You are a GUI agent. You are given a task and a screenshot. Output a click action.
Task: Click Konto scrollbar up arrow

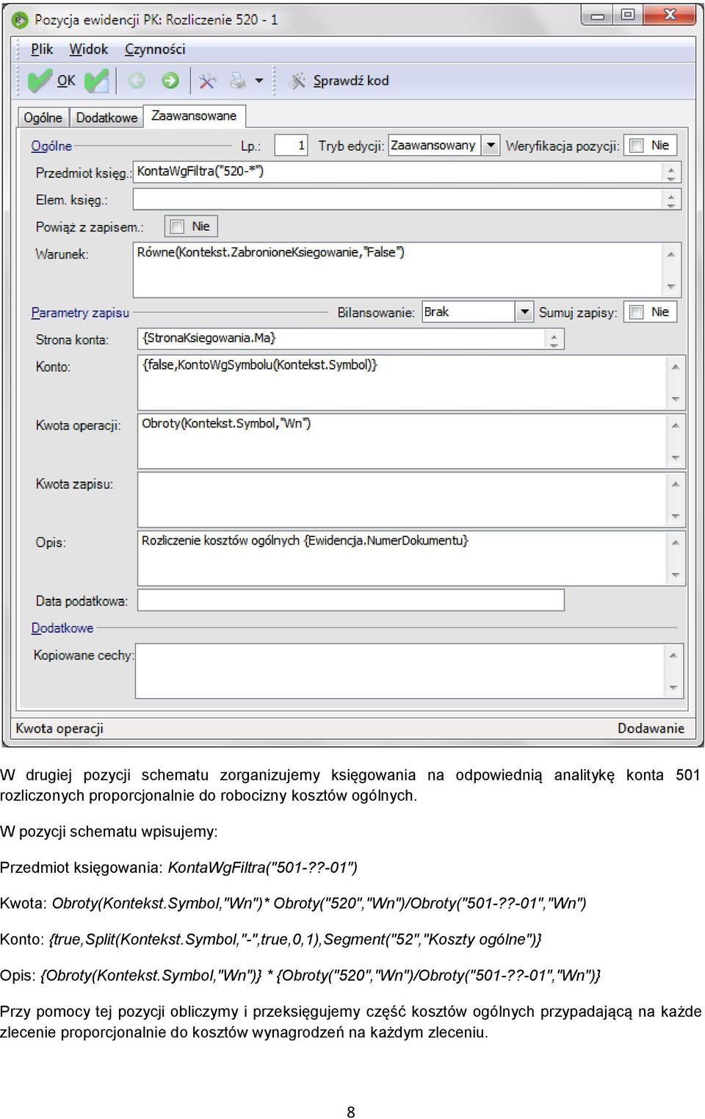(675, 367)
